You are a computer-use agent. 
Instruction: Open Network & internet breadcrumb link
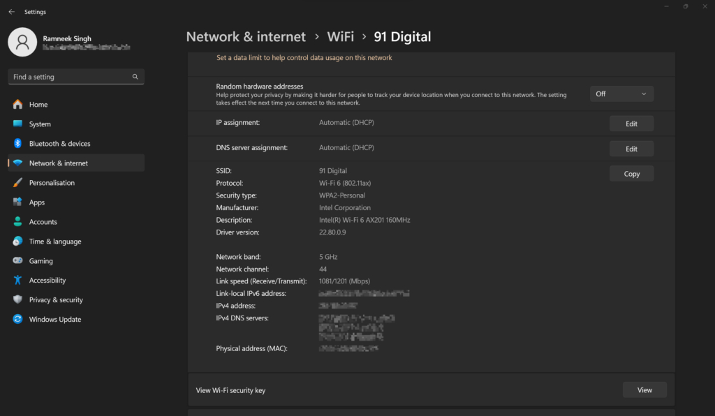[246, 36]
